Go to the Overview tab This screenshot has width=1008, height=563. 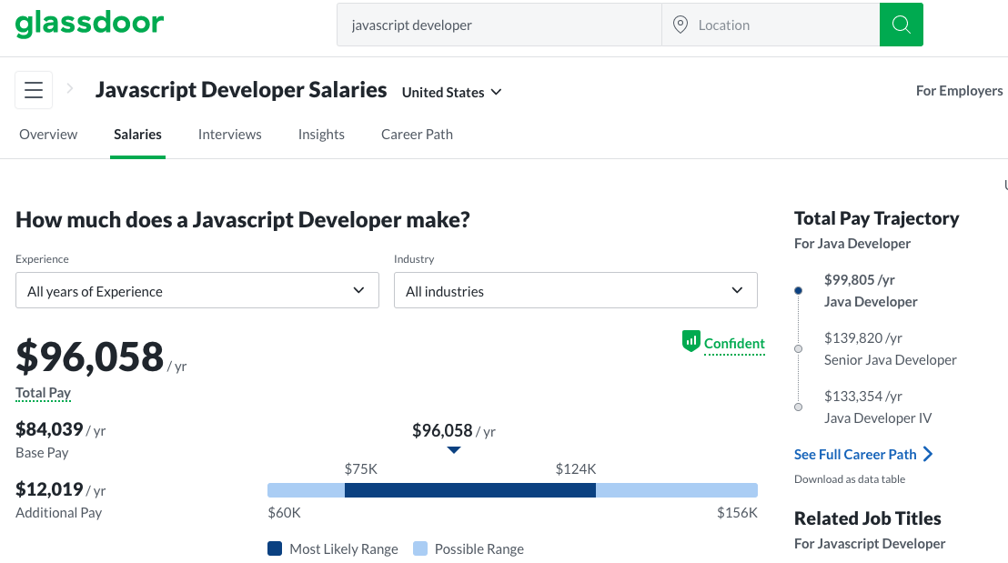[48, 135]
